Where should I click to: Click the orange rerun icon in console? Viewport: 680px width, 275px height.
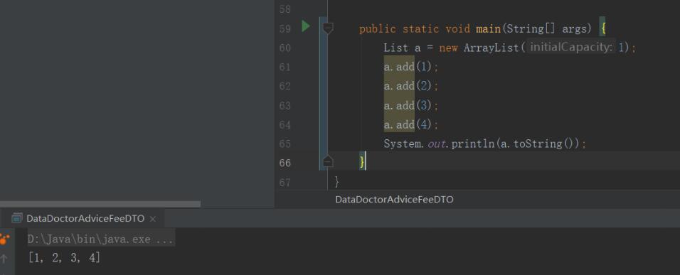[x=4, y=239]
